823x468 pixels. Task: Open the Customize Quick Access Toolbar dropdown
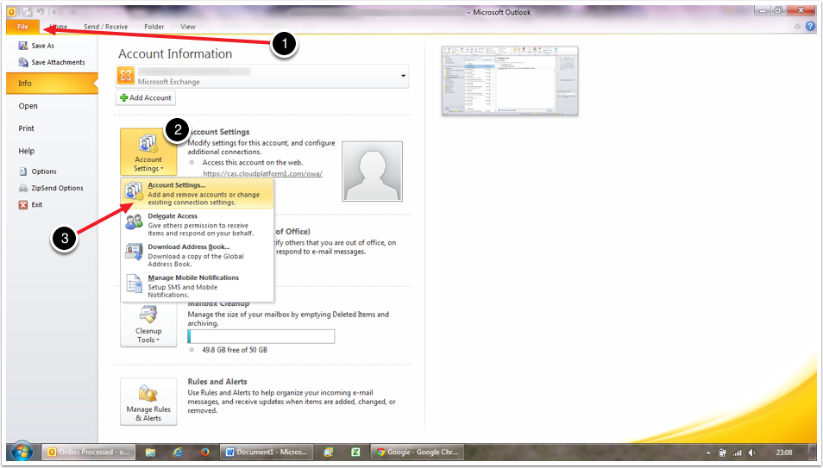tap(53, 11)
